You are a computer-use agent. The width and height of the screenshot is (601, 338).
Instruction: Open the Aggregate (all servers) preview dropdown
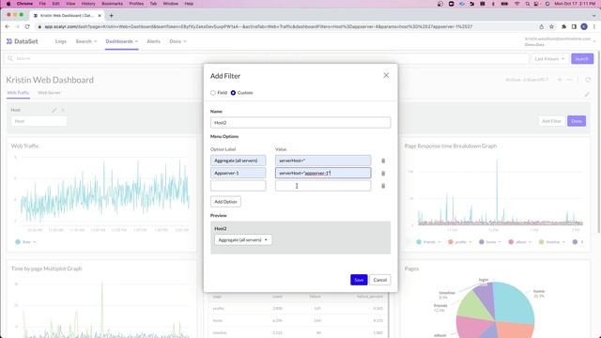pos(243,240)
